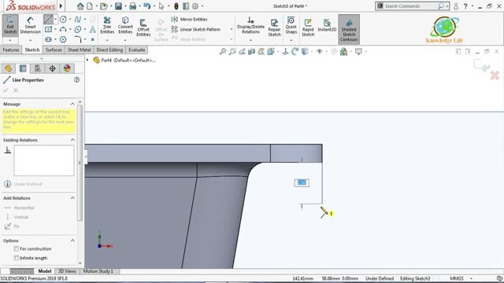Switch to the Features tab

pyautogui.click(x=11, y=50)
